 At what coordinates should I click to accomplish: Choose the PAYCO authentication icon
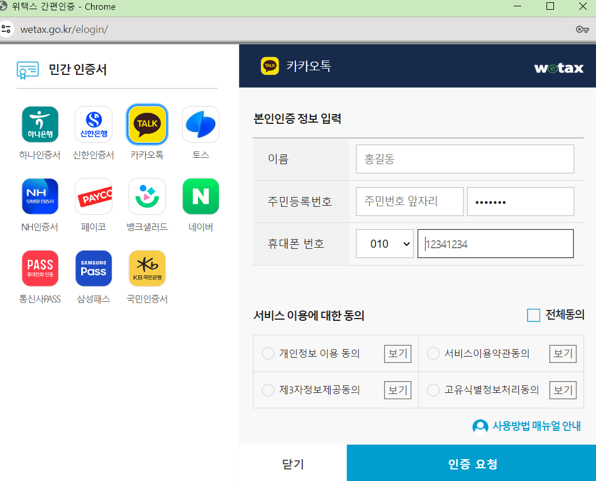click(x=93, y=196)
